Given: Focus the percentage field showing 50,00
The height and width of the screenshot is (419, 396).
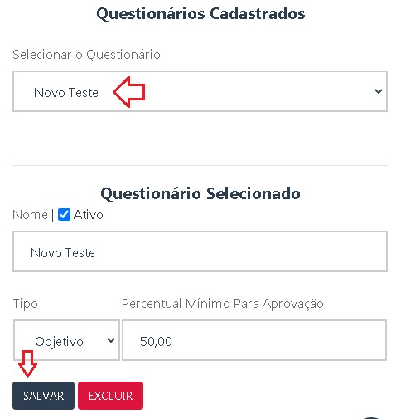Looking at the screenshot, I should [x=254, y=340].
